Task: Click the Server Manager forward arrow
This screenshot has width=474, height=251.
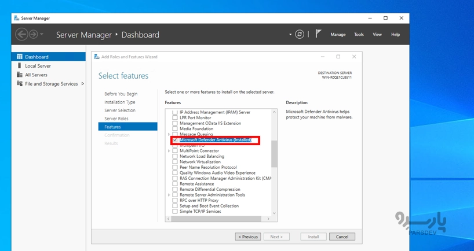Action: click(33, 34)
